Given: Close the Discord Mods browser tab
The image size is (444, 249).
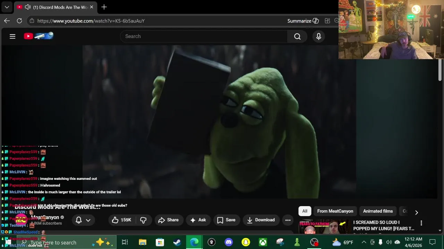Looking at the screenshot, I should [92, 7].
